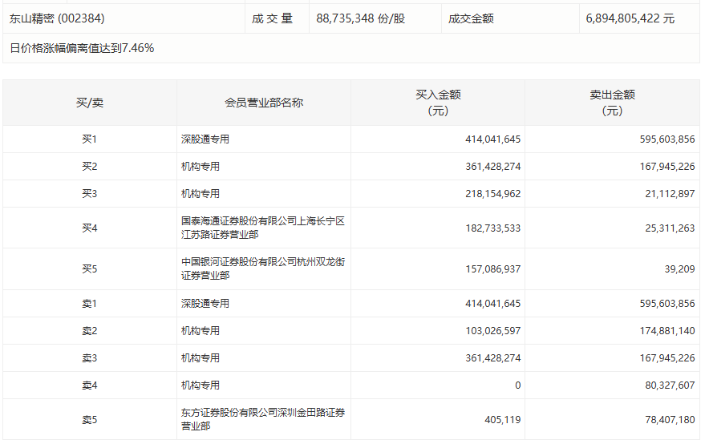
Task: Click 机构专用 in the 买2 row
Action: click(x=201, y=166)
